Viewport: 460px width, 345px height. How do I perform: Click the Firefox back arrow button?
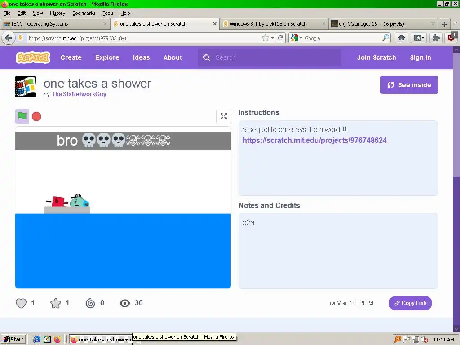9,38
